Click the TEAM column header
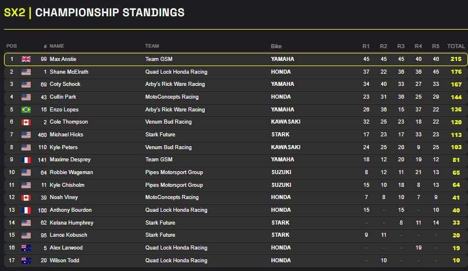This screenshot has width=468, height=271. click(x=152, y=46)
